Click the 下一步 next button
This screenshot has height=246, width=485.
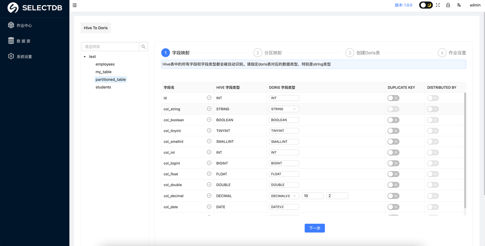[314, 228]
